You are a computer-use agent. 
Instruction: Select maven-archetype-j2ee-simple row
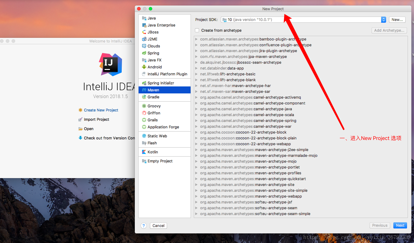coord(301,150)
